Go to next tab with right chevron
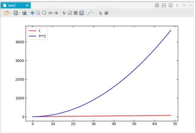The image size is (196, 133). pos(184,5)
